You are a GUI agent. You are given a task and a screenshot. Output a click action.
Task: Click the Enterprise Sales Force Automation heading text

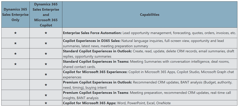pos(92,33)
